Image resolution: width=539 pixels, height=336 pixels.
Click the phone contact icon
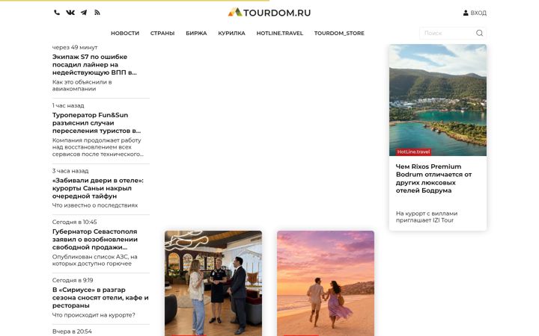pyautogui.click(x=57, y=13)
